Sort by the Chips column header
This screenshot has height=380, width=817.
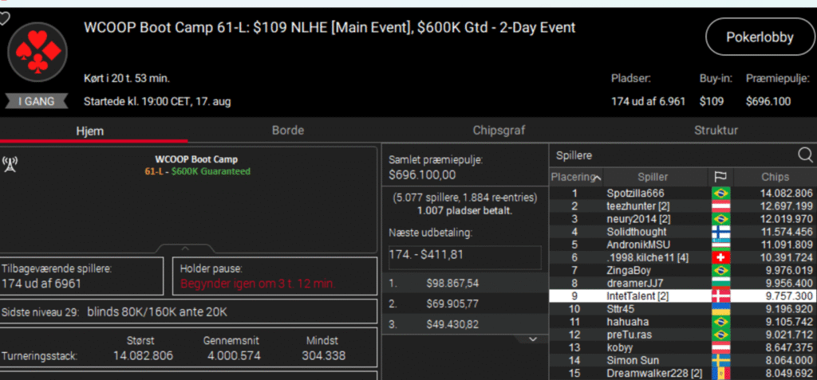(775, 177)
